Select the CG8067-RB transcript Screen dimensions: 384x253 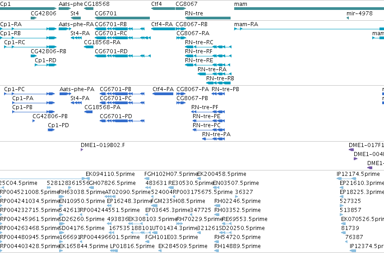[x=181, y=29]
